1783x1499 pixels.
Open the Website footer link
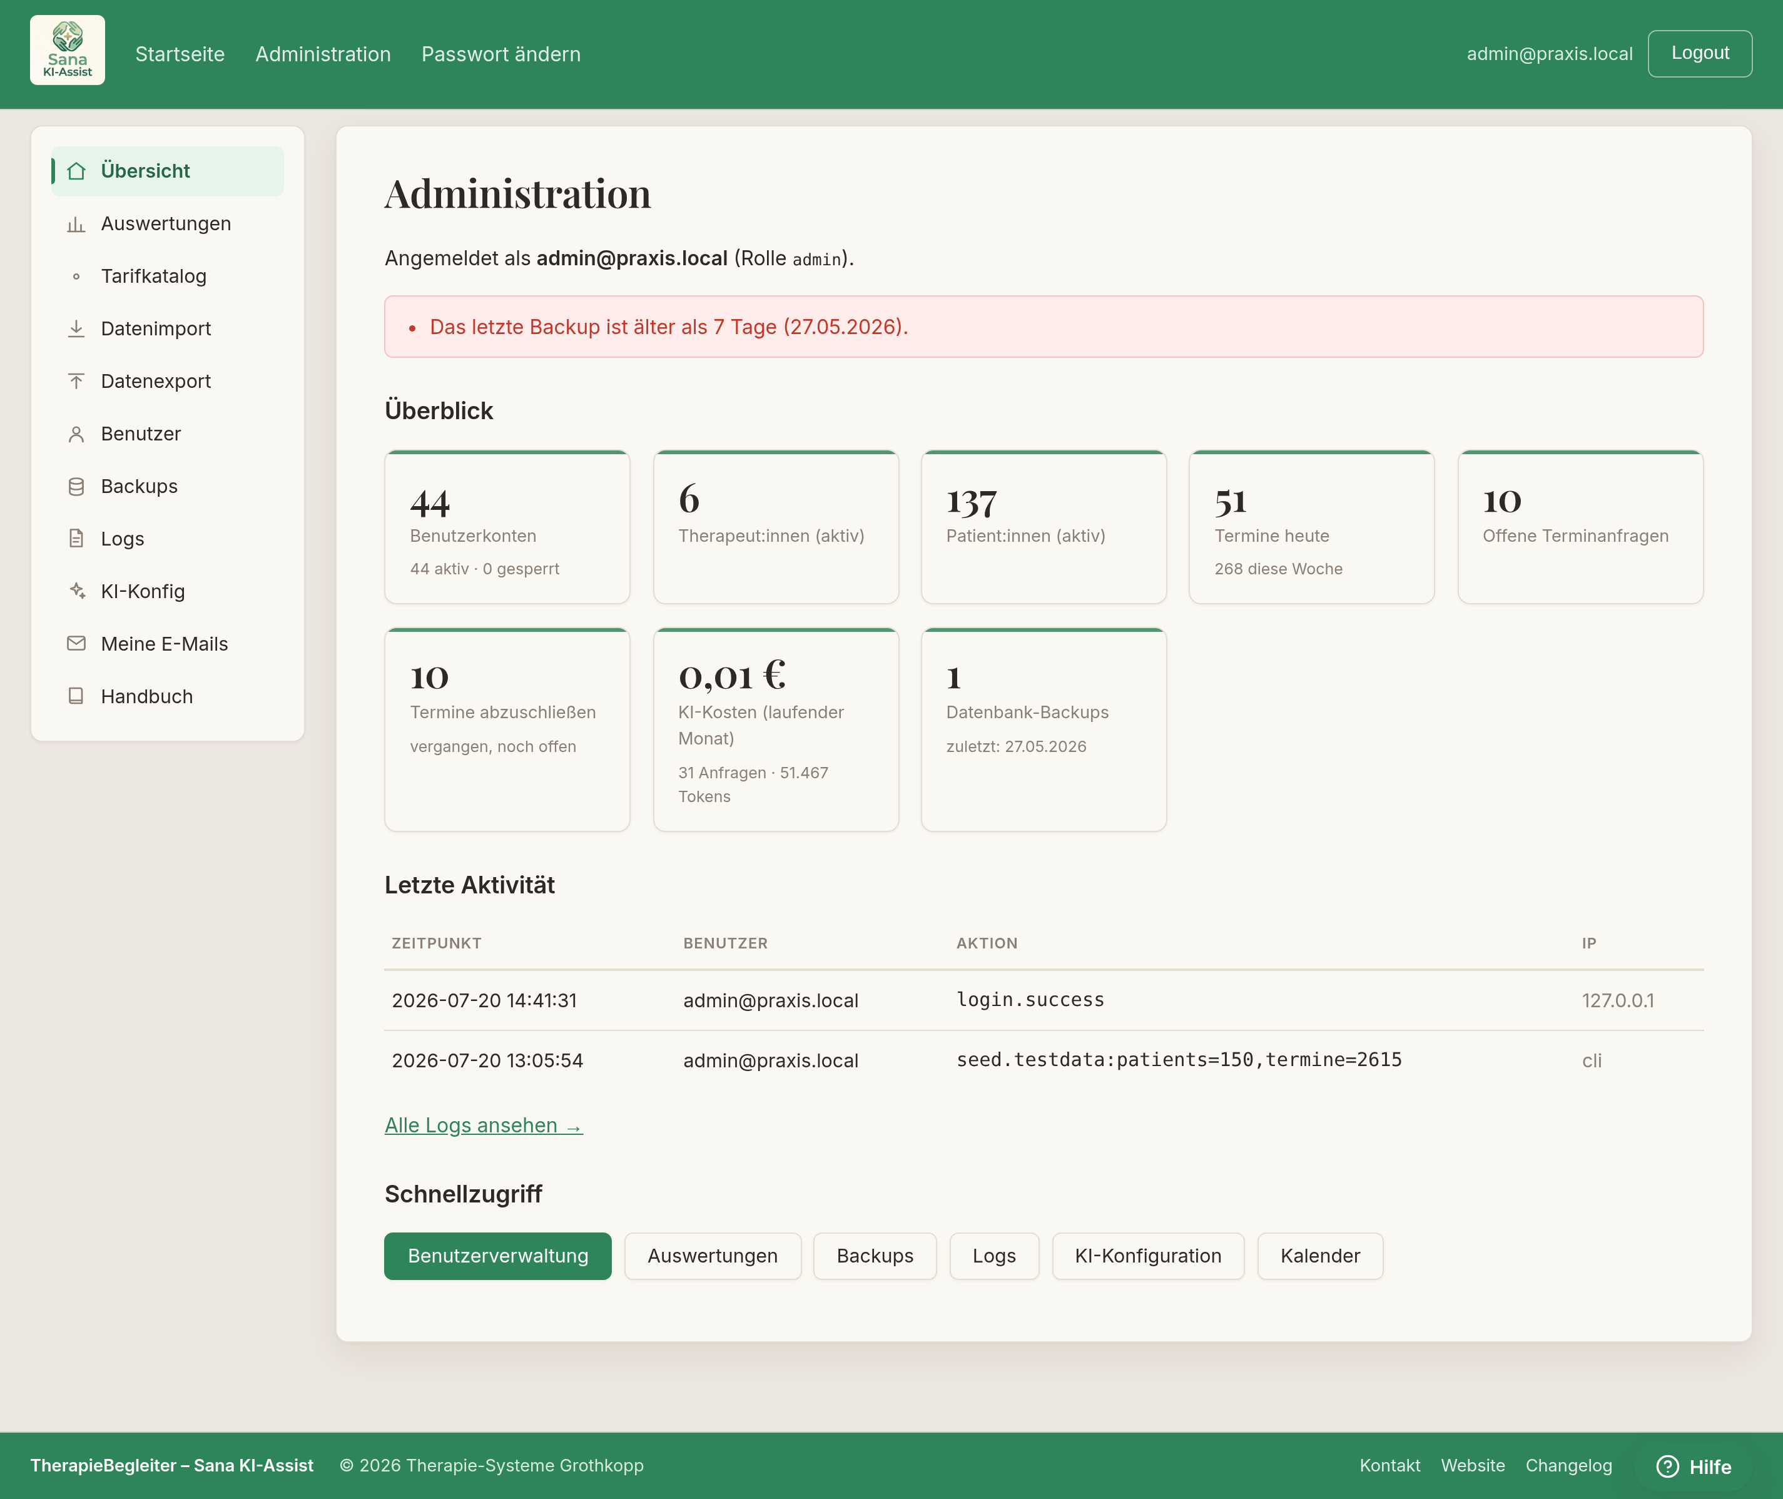coord(1473,1466)
